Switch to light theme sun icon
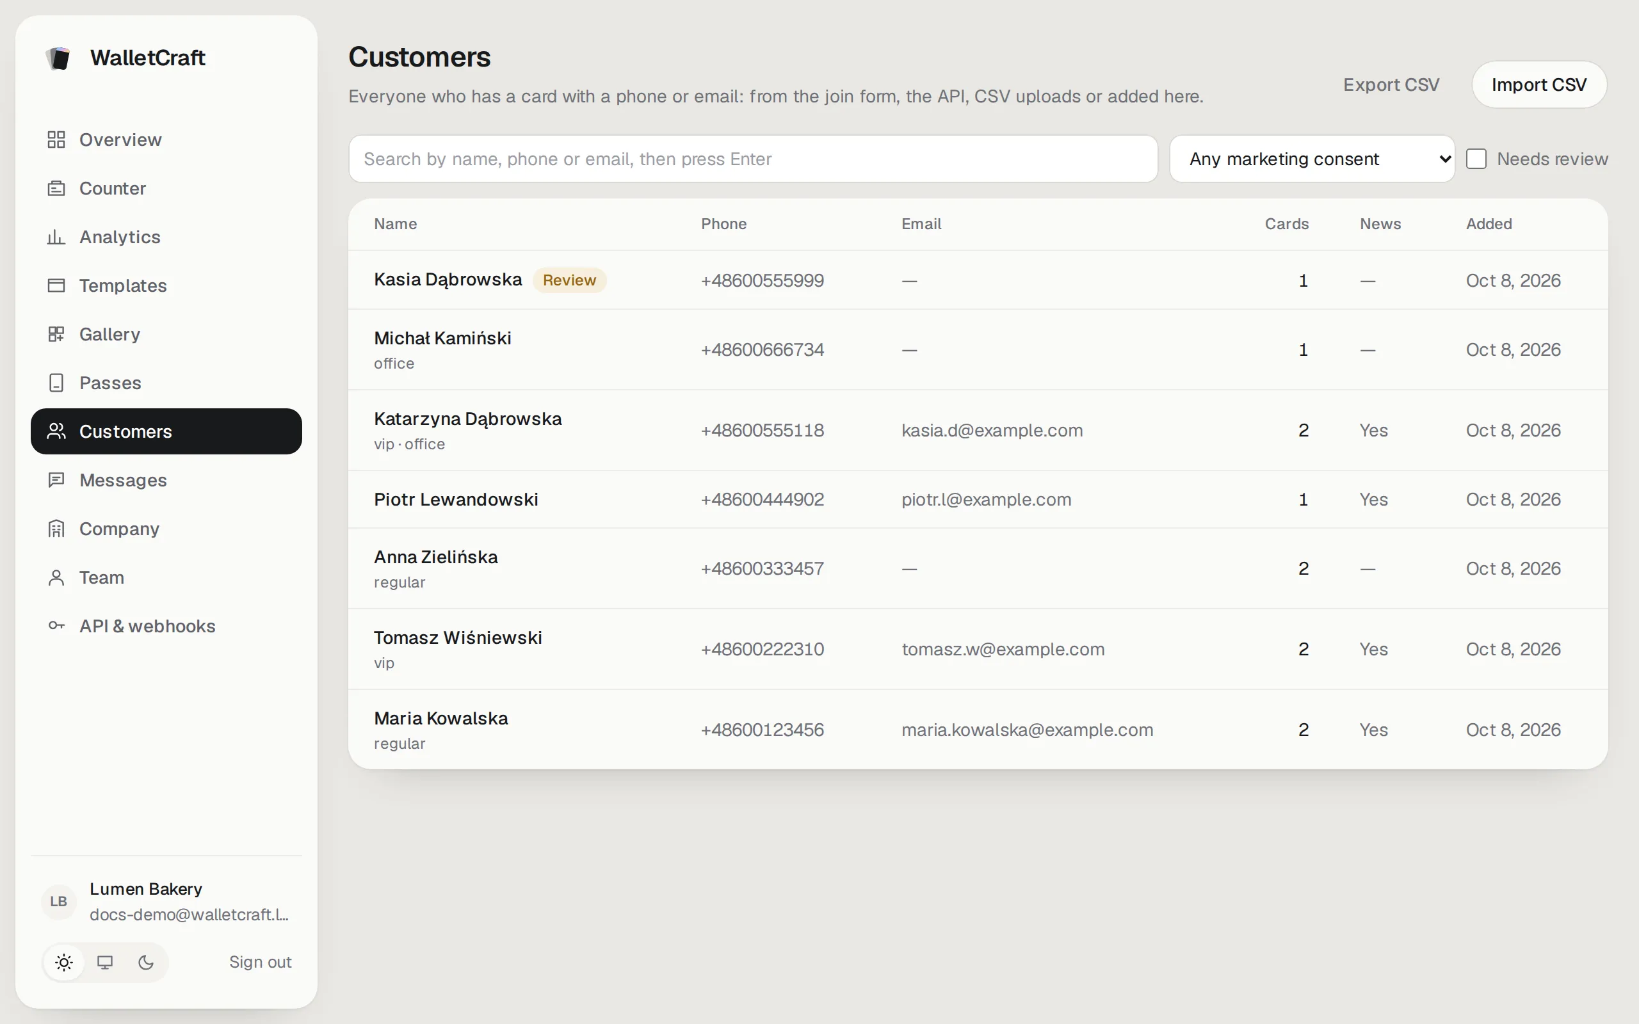This screenshot has height=1024, width=1639. click(64, 963)
